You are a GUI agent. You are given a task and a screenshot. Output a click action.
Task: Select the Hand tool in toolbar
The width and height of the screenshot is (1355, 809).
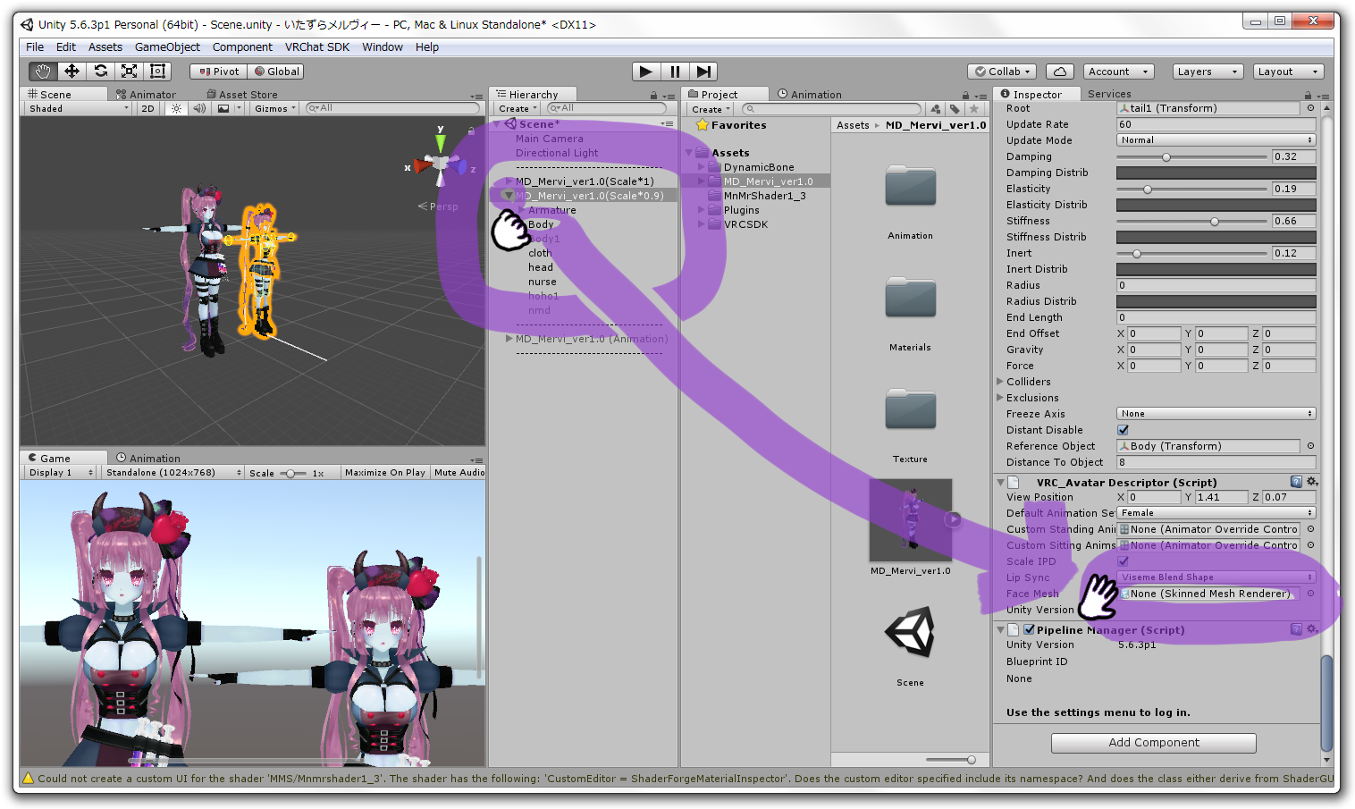pos(43,72)
